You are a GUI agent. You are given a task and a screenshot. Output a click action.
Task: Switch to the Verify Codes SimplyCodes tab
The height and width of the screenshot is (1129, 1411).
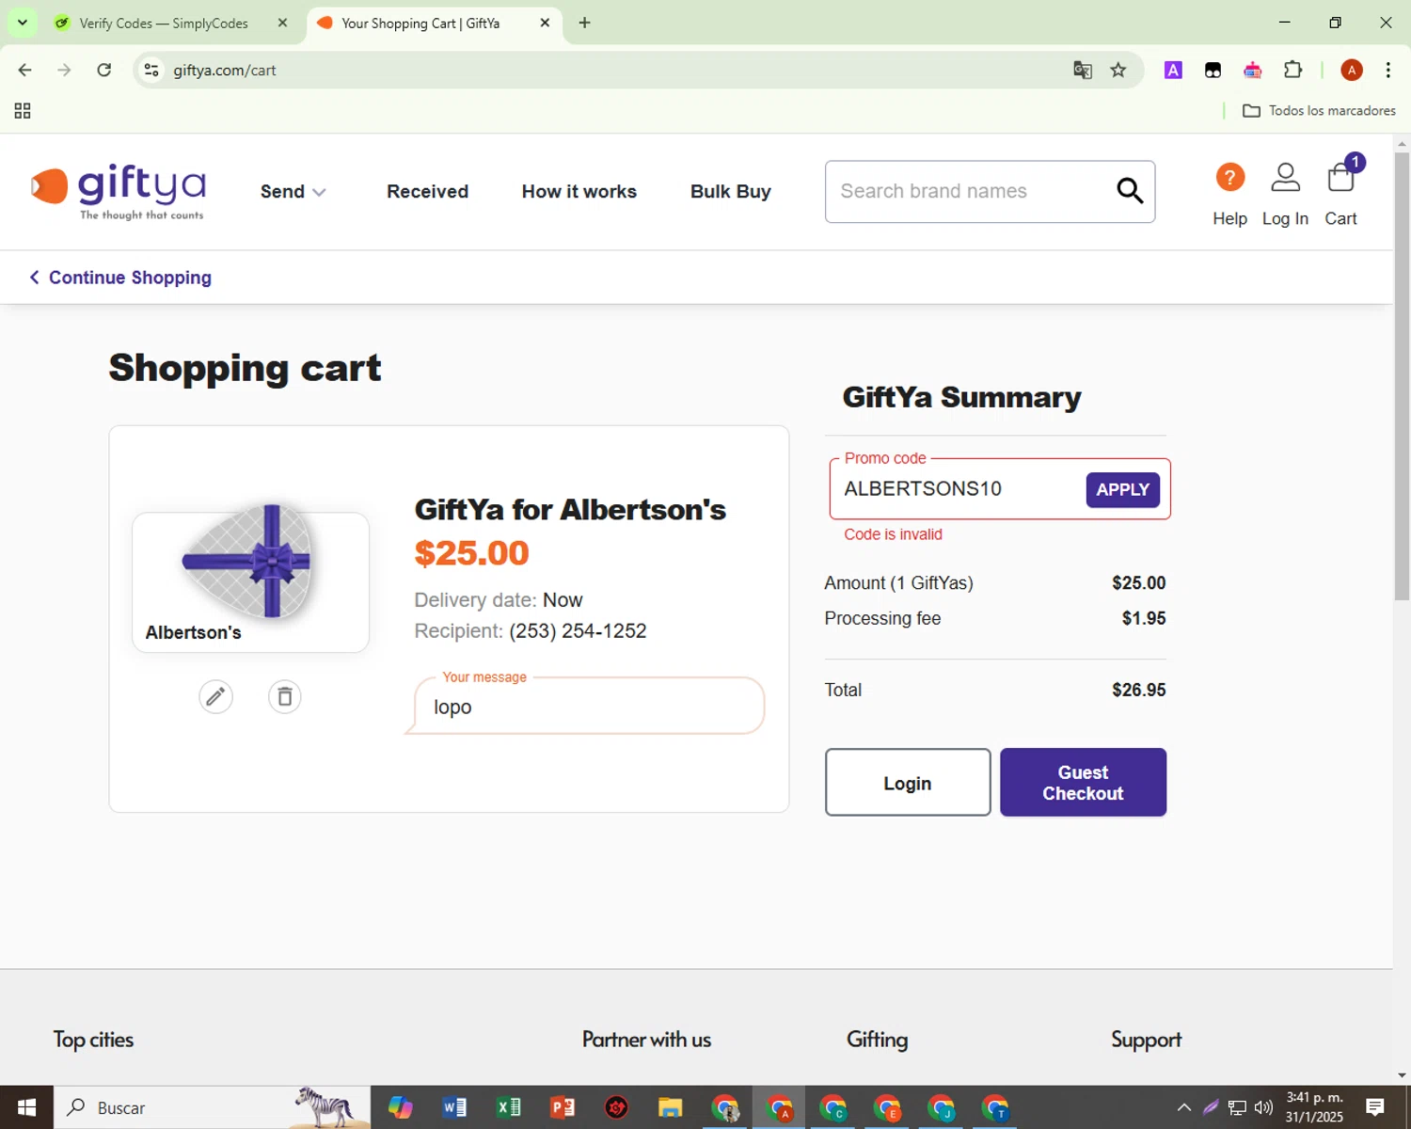coord(164,24)
